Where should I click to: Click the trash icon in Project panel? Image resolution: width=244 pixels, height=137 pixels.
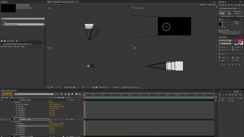click(x=17, y=41)
